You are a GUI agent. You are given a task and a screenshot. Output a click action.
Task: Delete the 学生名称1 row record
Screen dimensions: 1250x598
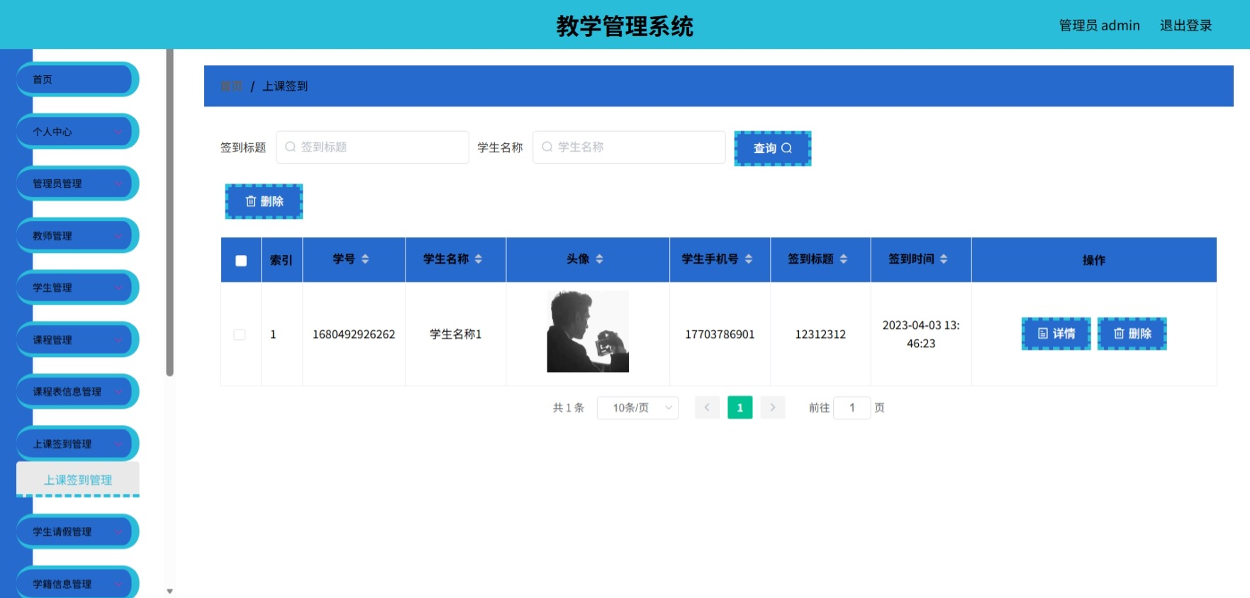coord(1132,334)
